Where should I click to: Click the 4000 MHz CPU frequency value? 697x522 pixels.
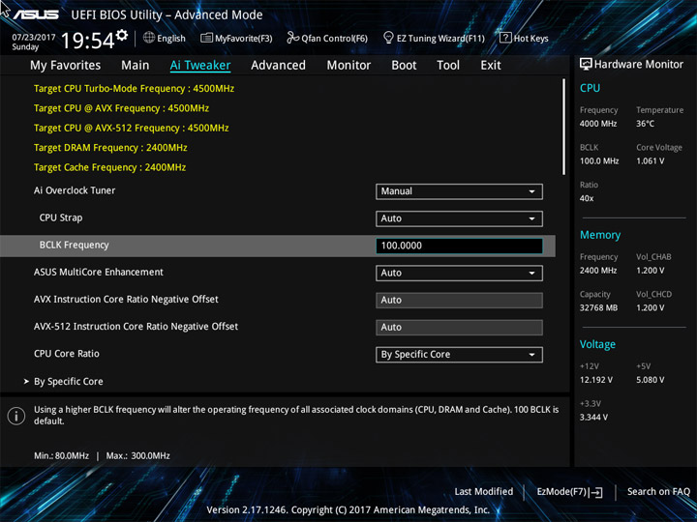click(598, 124)
